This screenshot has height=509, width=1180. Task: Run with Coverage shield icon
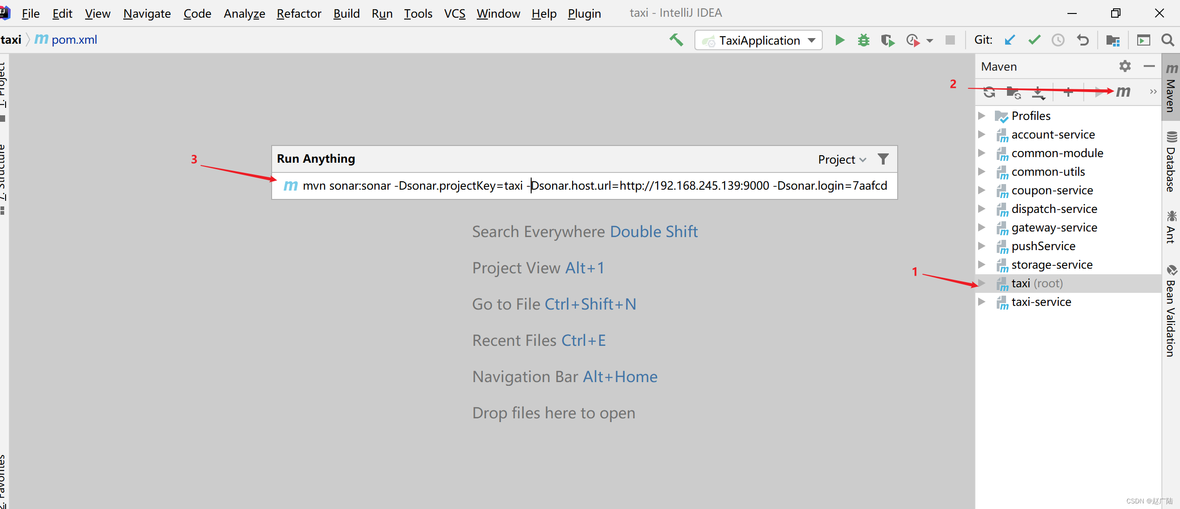(x=887, y=40)
